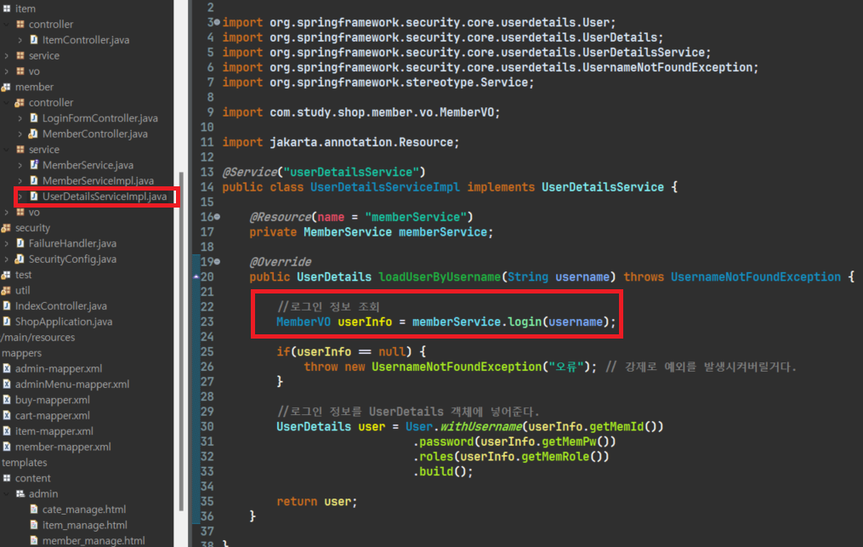The image size is (863, 547).
Task: Open IndexController.java
Action: coord(60,305)
